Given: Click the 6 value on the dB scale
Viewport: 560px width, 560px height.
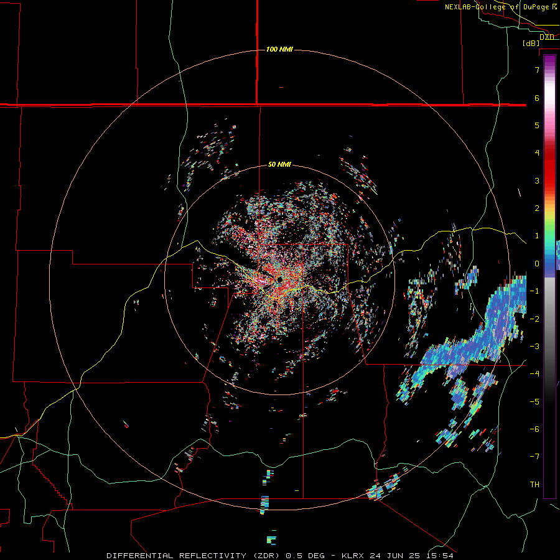Looking at the screenshot, I should coord(537,98).
